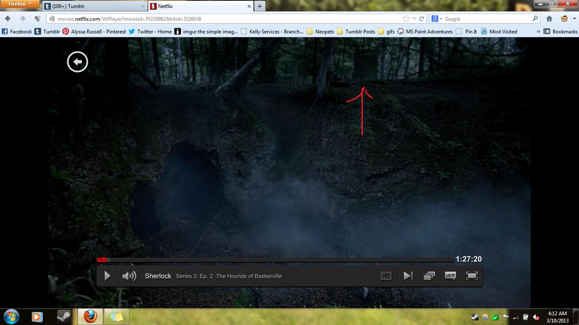
Task: Select the Netflix tab
Action: tap(200, 6)
